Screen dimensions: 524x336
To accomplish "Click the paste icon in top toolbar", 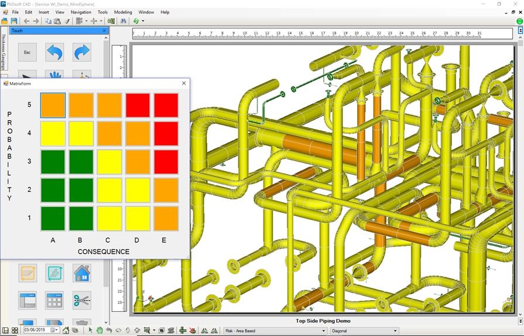I will [57, 21].
